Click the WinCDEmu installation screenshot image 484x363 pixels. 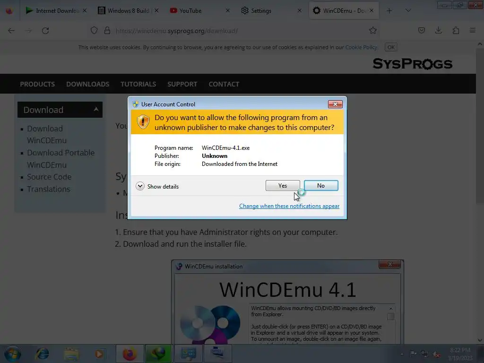pyautogui.click(x=287, y=302)
